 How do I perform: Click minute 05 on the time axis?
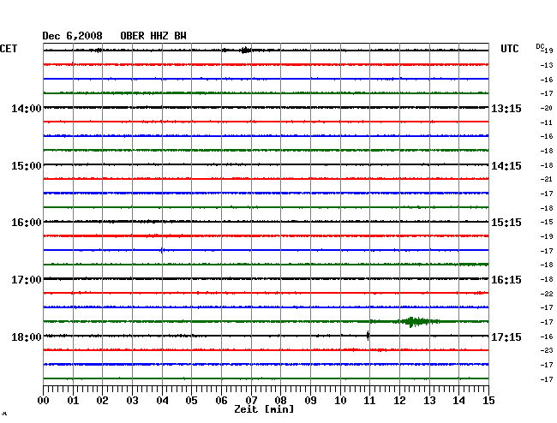click(x=191, y=400)
